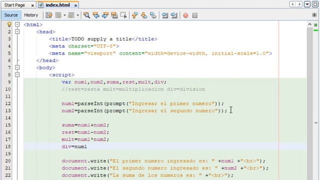Click the index.html file icon in tab
Viewport: 320px width, 180px height.
pyautogui.click(x=41, y=5)
